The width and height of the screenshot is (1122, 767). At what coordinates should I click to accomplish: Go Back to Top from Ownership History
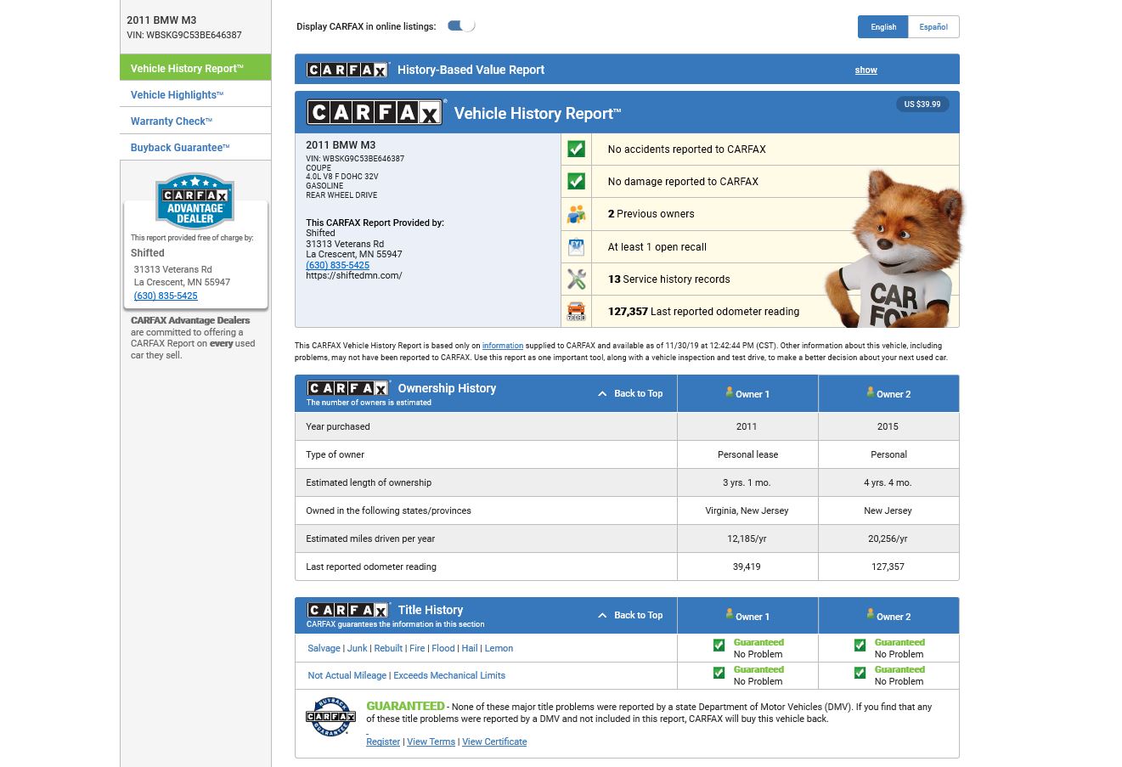(630, 394)
